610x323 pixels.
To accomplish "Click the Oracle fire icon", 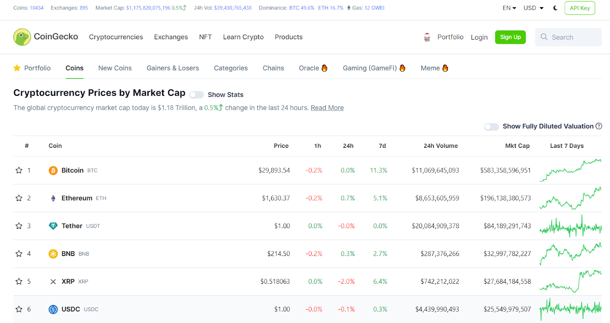I will [324, 68].
